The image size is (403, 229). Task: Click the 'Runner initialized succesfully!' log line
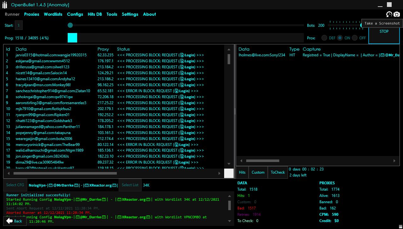(x=38, y=195)
